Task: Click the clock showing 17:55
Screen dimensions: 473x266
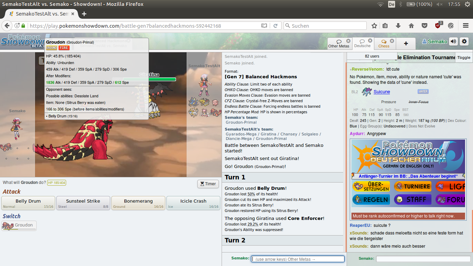Action: pos(454,4)
